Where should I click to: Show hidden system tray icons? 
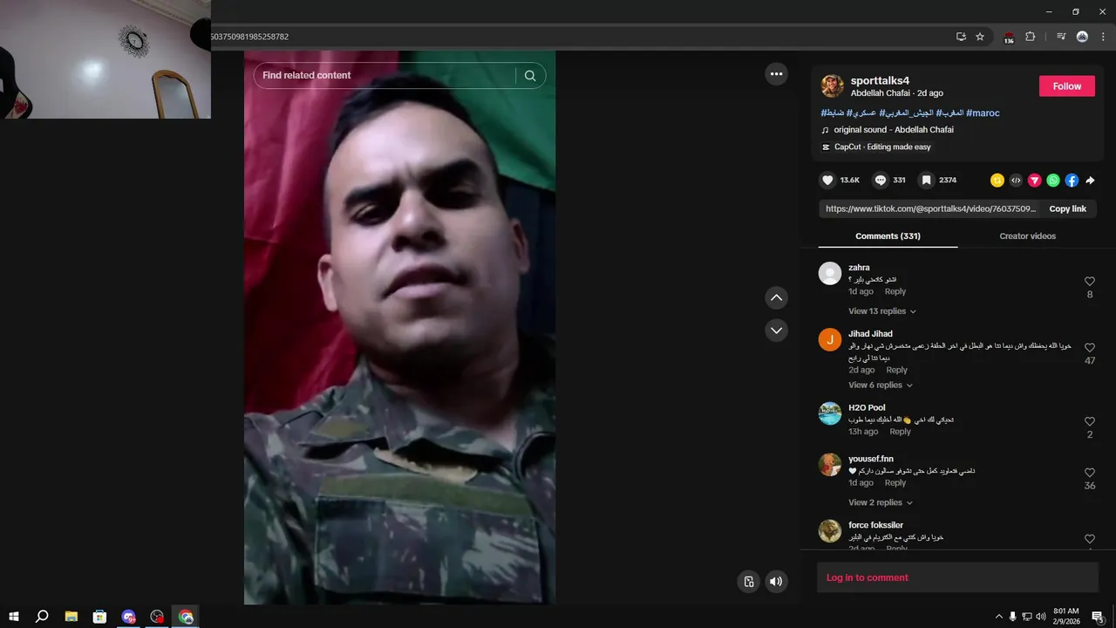point(999,617)
